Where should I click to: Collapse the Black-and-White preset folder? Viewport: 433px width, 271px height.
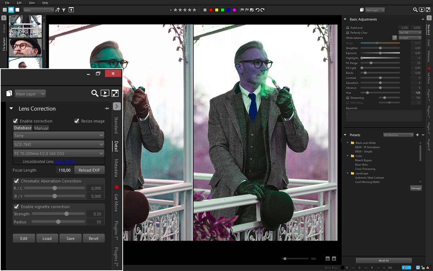pyautogui.click(x=348, y=143)
